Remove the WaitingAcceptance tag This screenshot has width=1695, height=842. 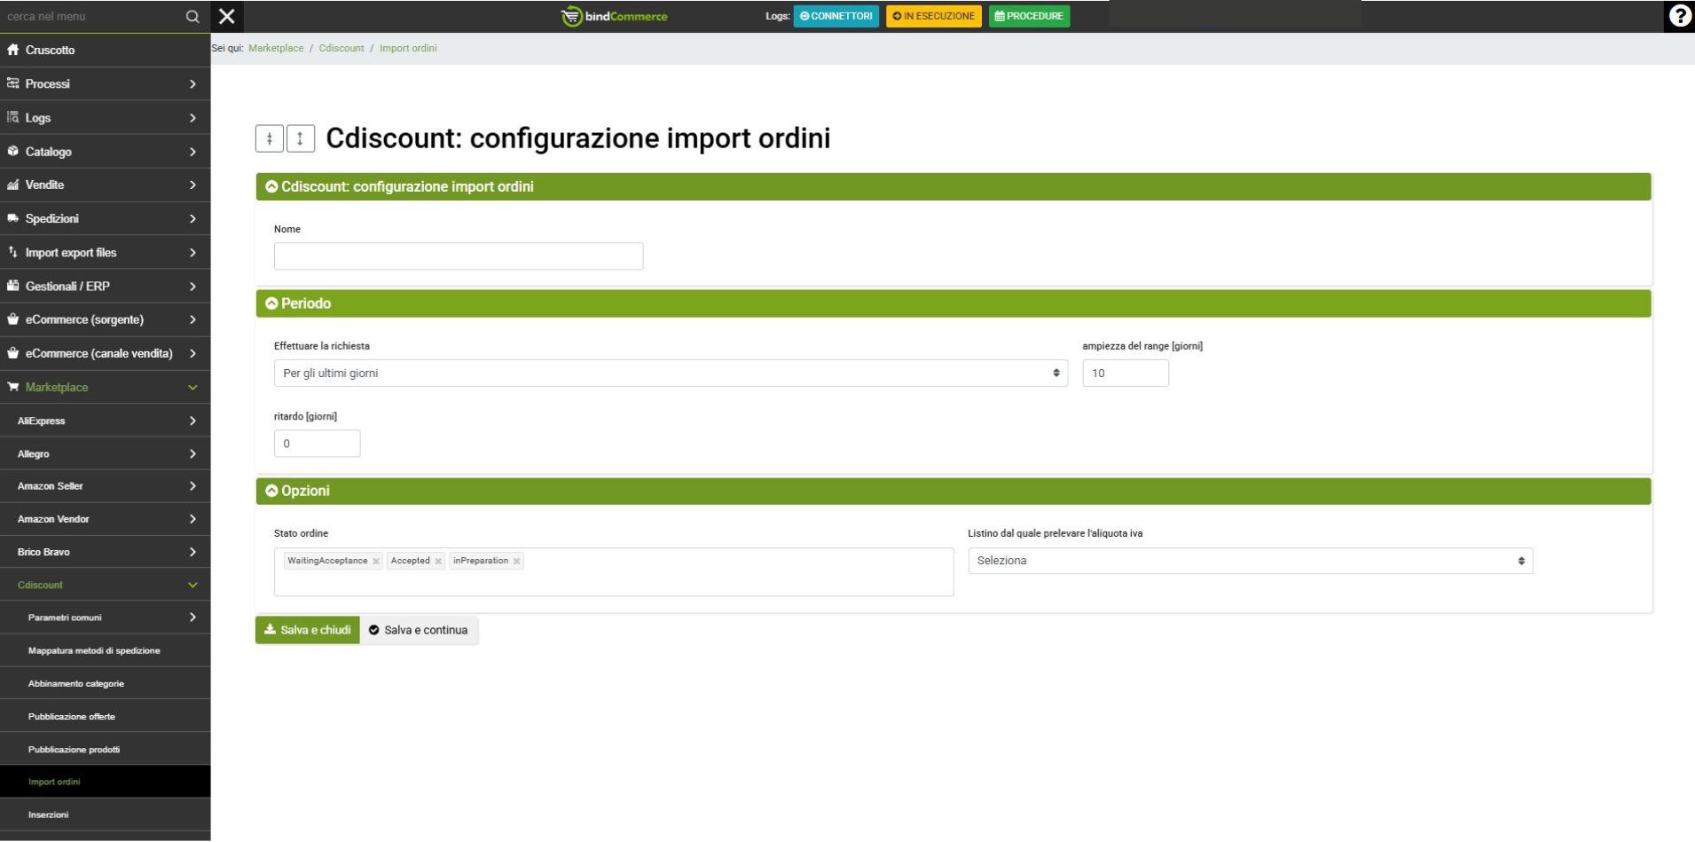tap(376, 562)
